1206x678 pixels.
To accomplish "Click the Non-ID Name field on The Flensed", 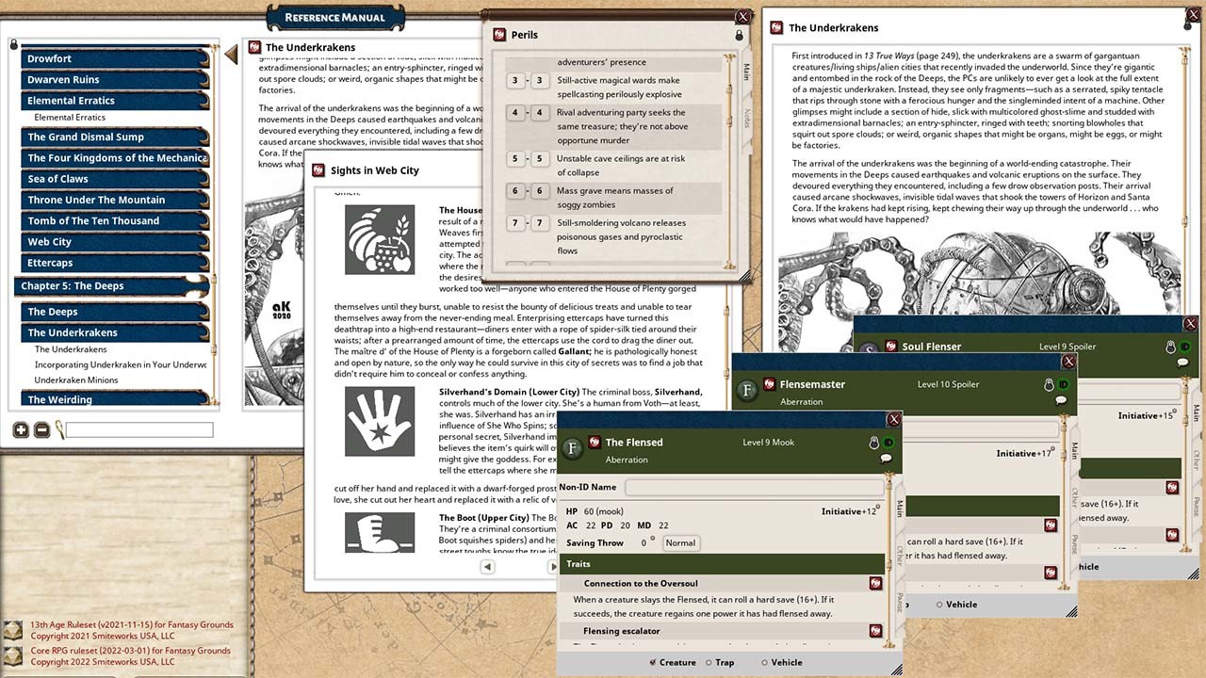I will 755,487.
